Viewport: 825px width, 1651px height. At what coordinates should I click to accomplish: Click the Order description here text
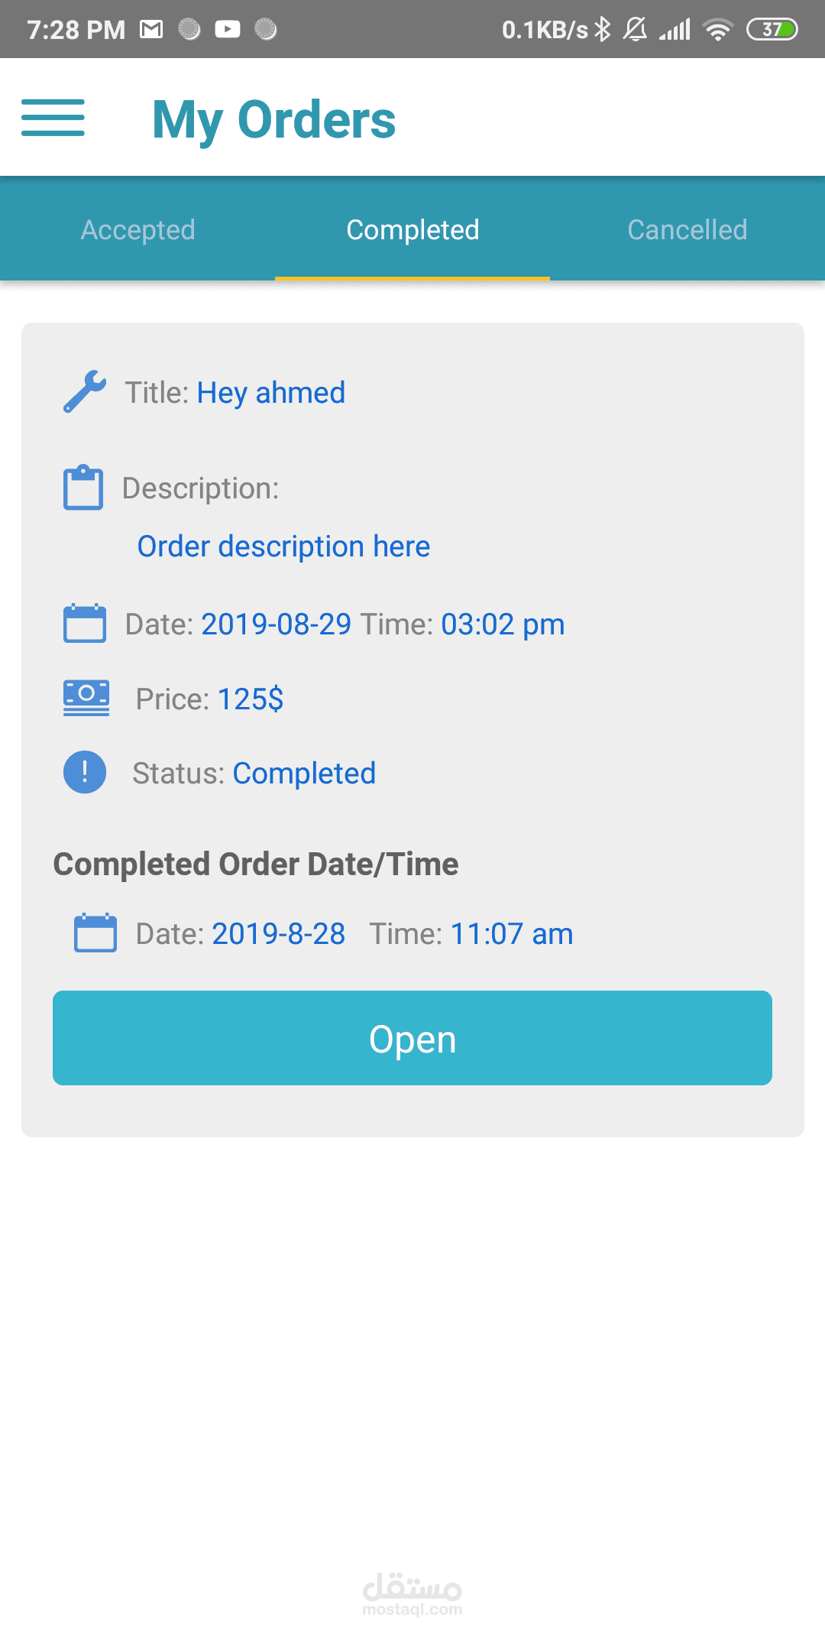pos(283,547)
